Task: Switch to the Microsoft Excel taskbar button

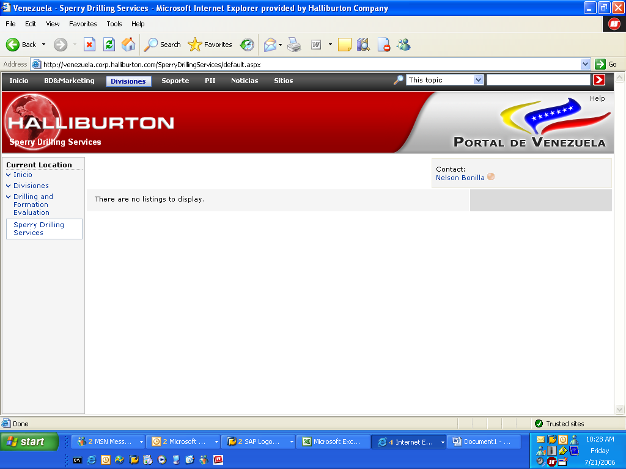Action: 332,442
